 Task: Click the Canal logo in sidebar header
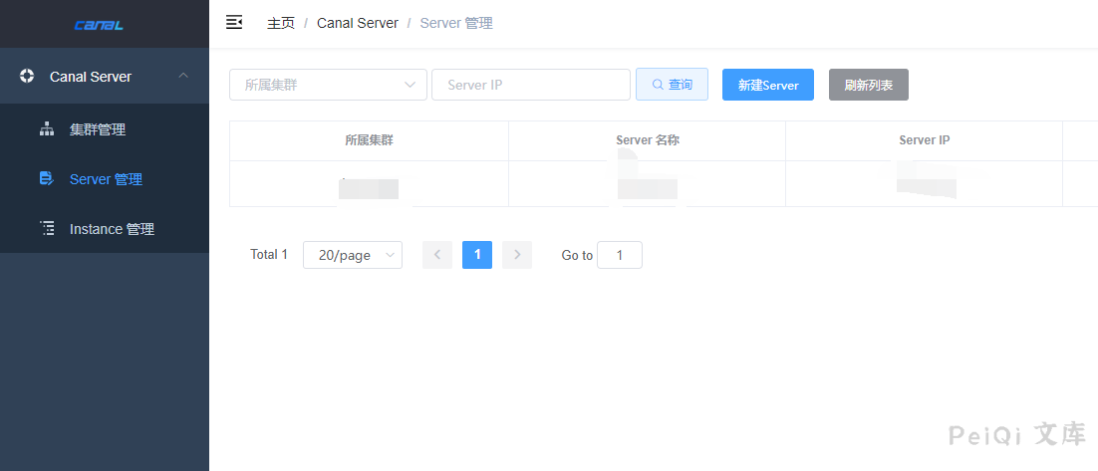(99, 25)
